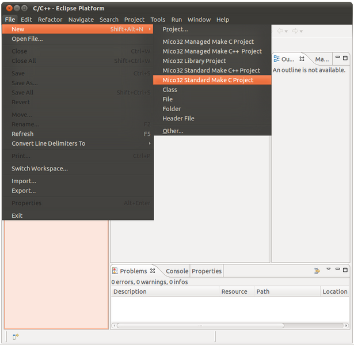Click scrollbar right arrow in Problems
Viewport: 354px width, 345px height.
pyautogui.click(x=346, y=325)
